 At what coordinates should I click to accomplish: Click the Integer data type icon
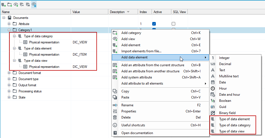(x=213, y=58)
